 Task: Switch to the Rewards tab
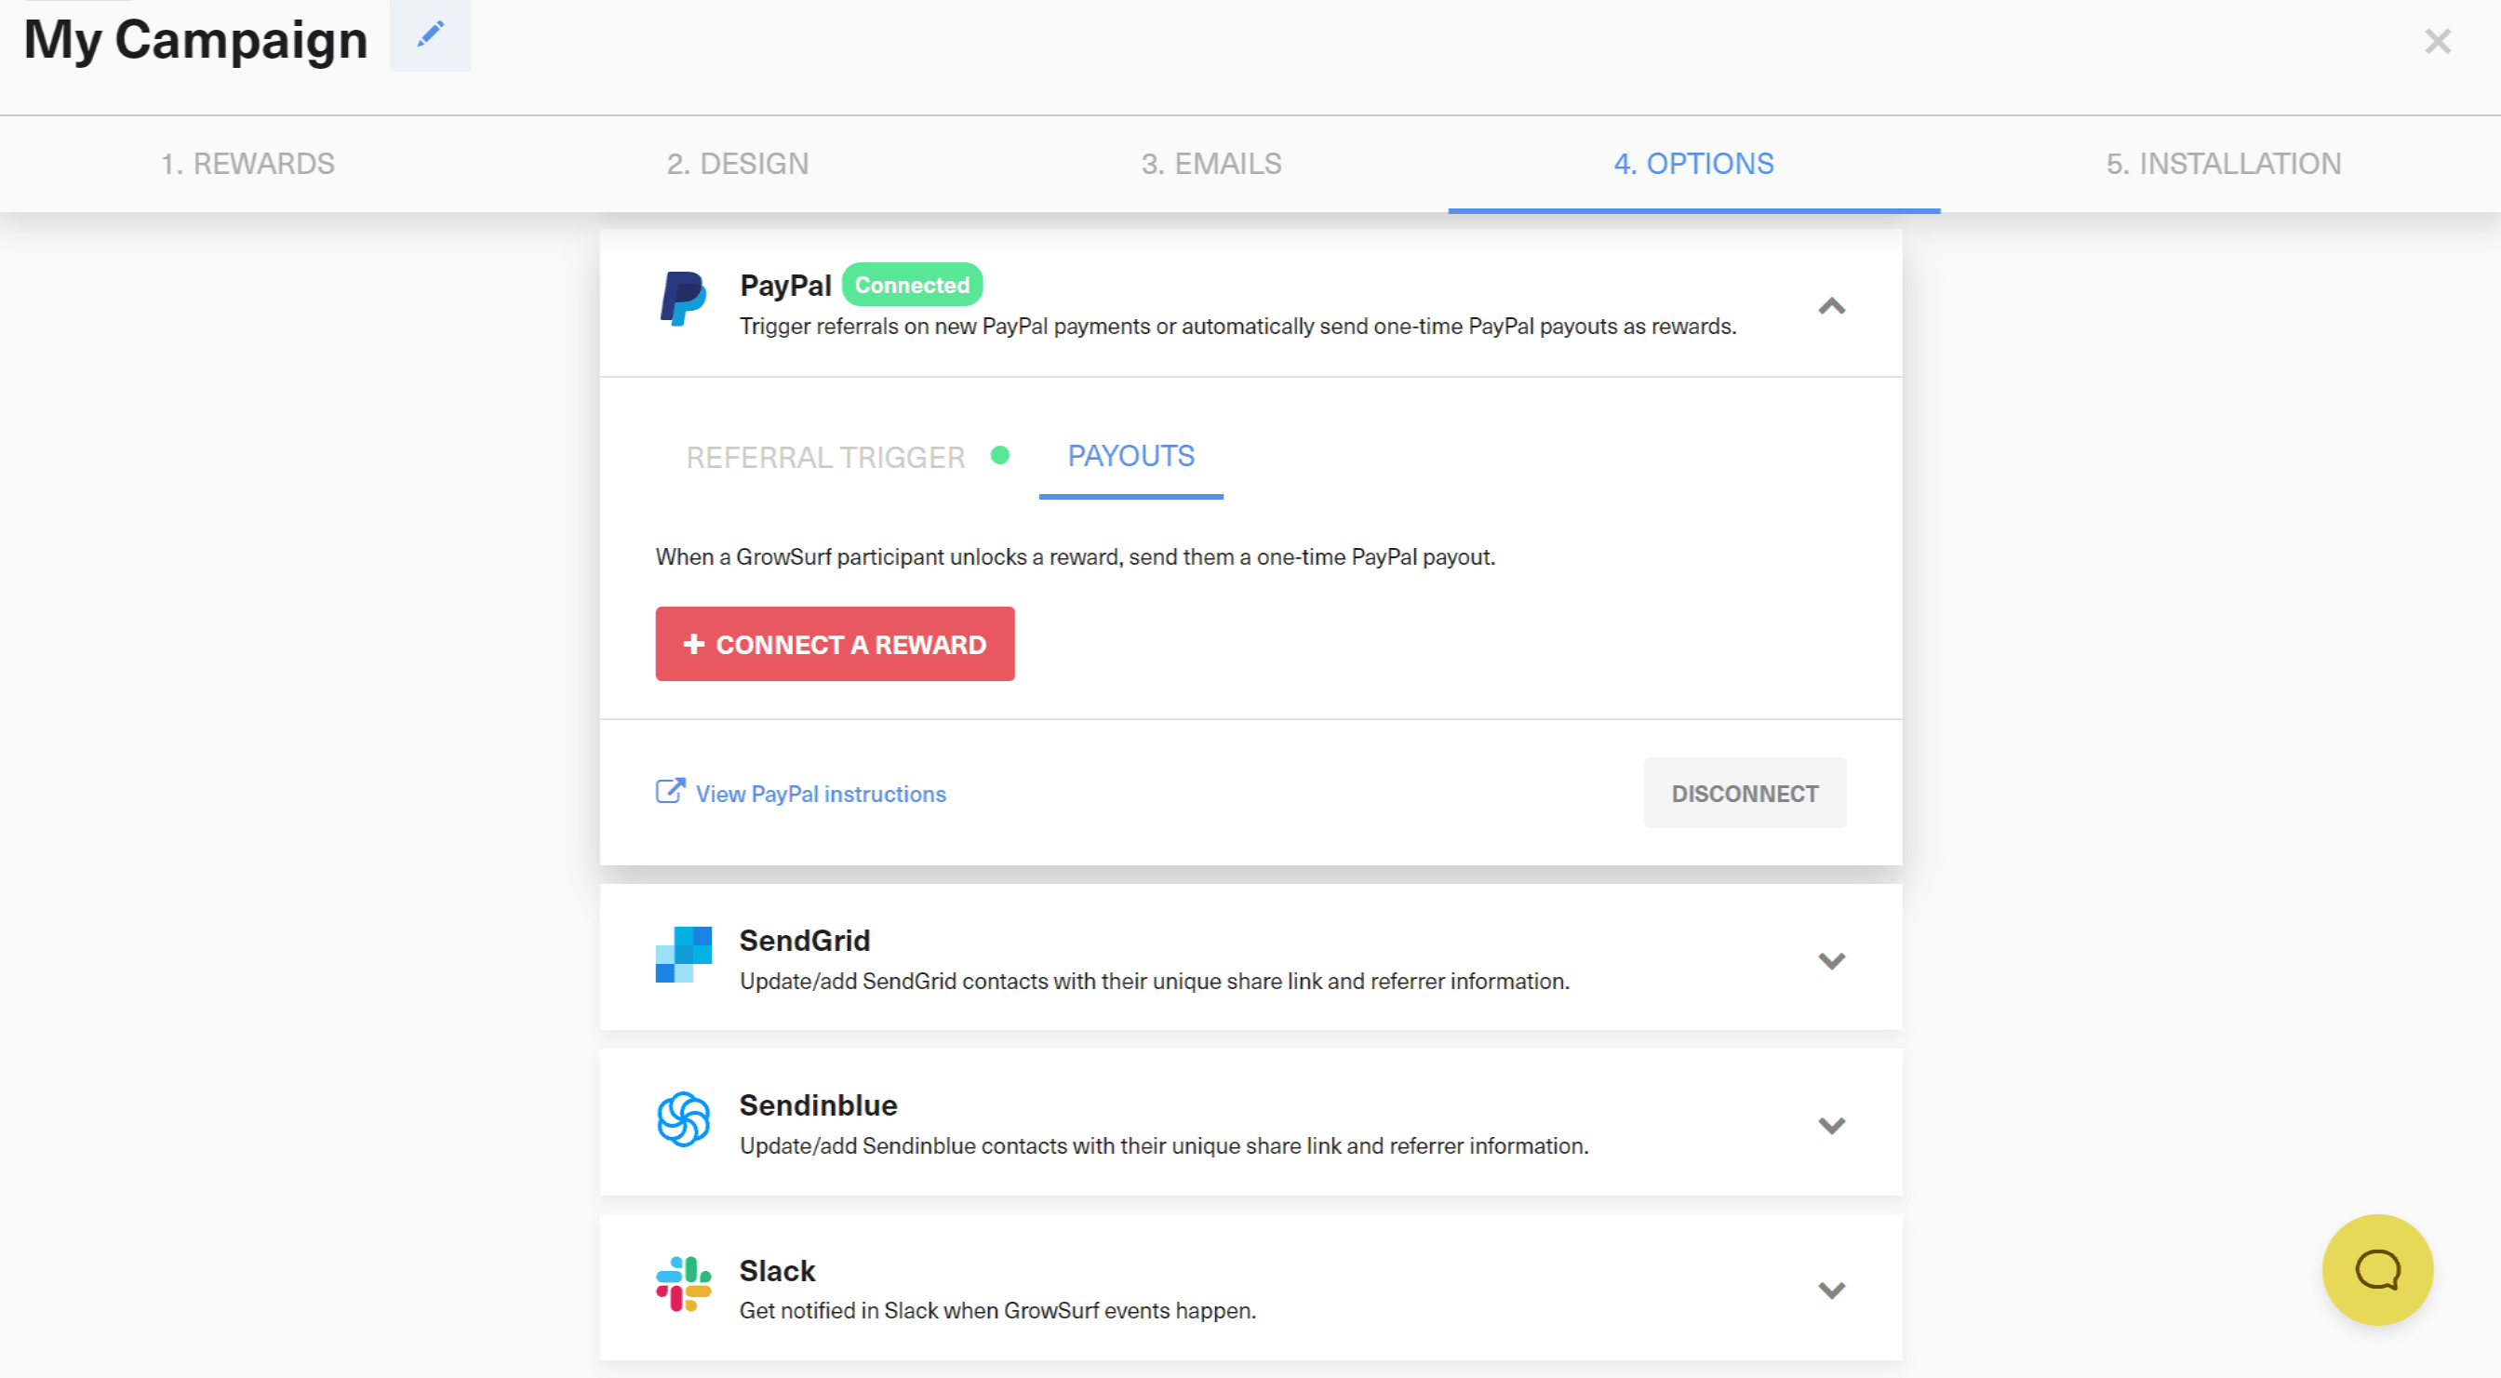(249, 163)
